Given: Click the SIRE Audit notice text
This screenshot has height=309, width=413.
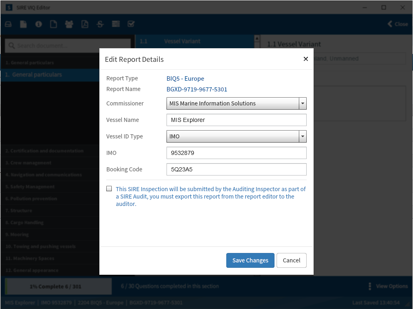Looking at the screenshot, I should (x=211, y=197).
